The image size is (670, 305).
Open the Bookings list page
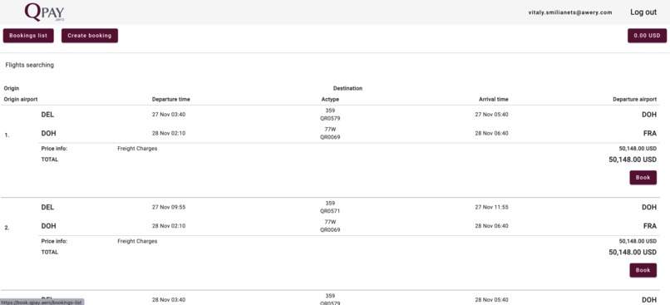(x=28, y=36)
